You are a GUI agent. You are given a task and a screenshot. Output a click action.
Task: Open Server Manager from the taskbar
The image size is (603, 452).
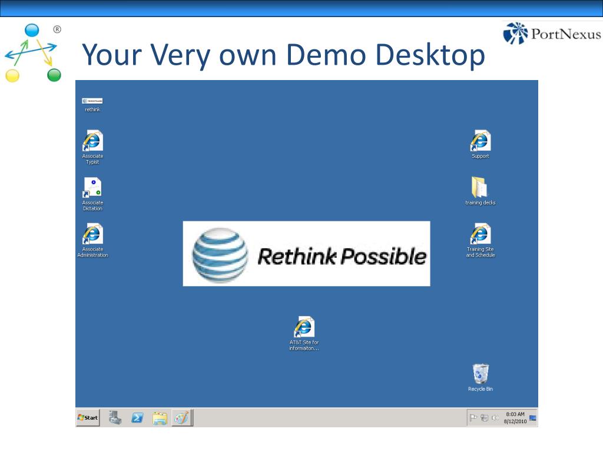point(115,418)
